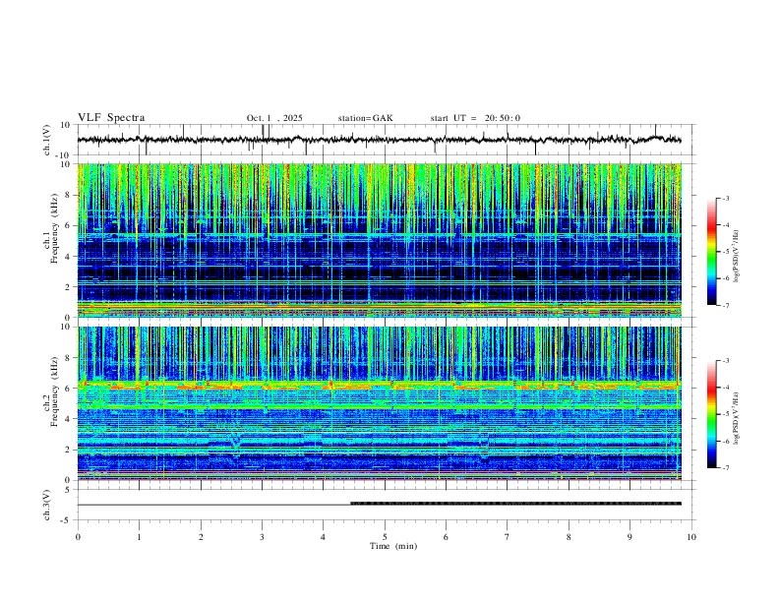Click the "ch.3(V)" axis label
The width and height of the screenshot is (779, 602).
point(47,506)
